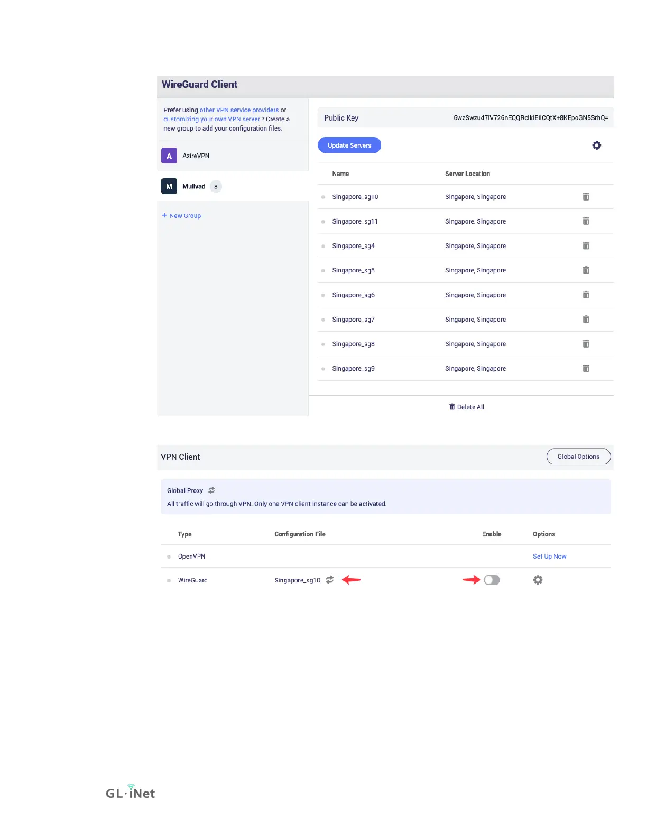This screenshot has width=647, height=838.
Task: Delete the Singapore_sg11 server entry
Action: click(586, 221)
